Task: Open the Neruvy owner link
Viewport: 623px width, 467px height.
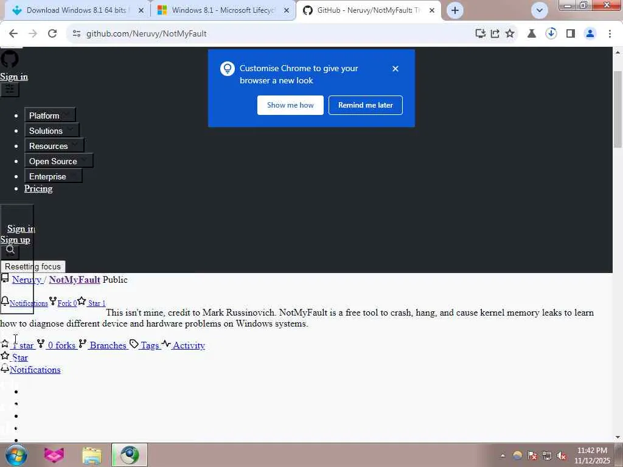Action: 27,280
